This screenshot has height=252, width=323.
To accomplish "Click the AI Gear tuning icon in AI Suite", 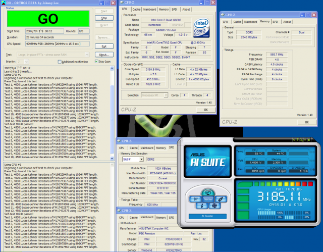I will point(195,199).
